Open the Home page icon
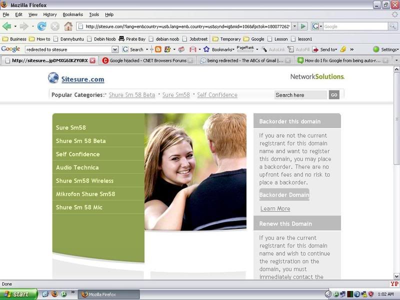This screenshot has width=400, height=300. click(x=68, y=26)
